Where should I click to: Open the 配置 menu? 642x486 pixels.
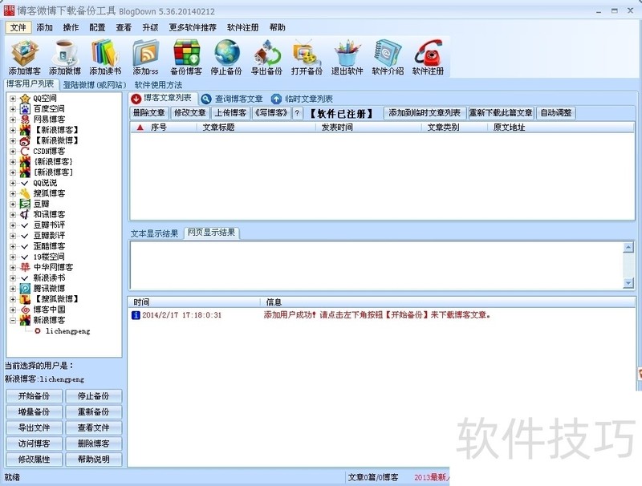97,27
